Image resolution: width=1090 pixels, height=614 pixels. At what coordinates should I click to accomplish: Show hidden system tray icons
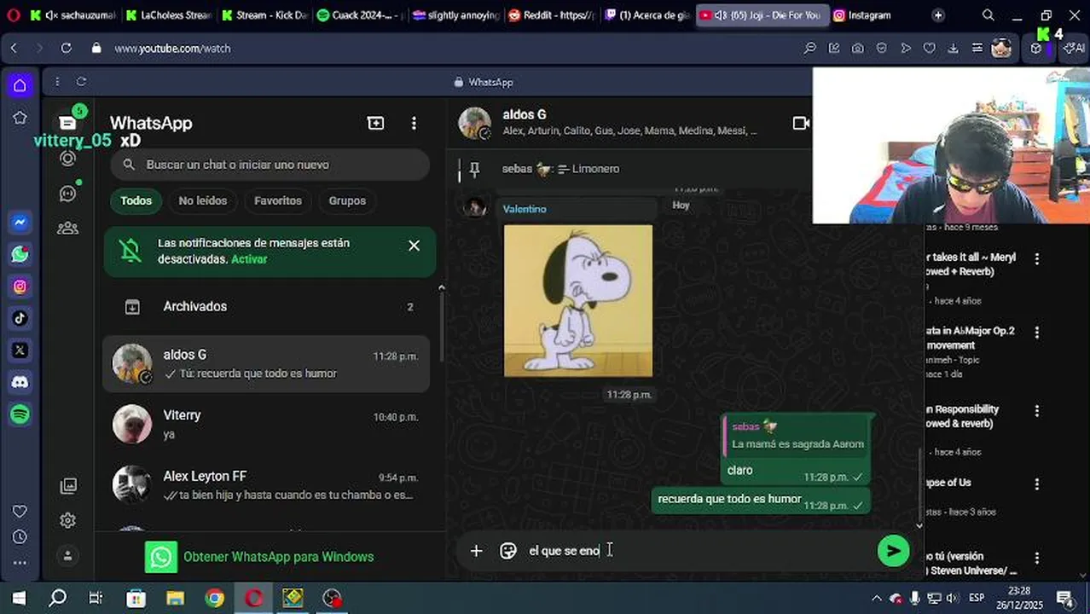pyautogui.click(x=876, y=598)
